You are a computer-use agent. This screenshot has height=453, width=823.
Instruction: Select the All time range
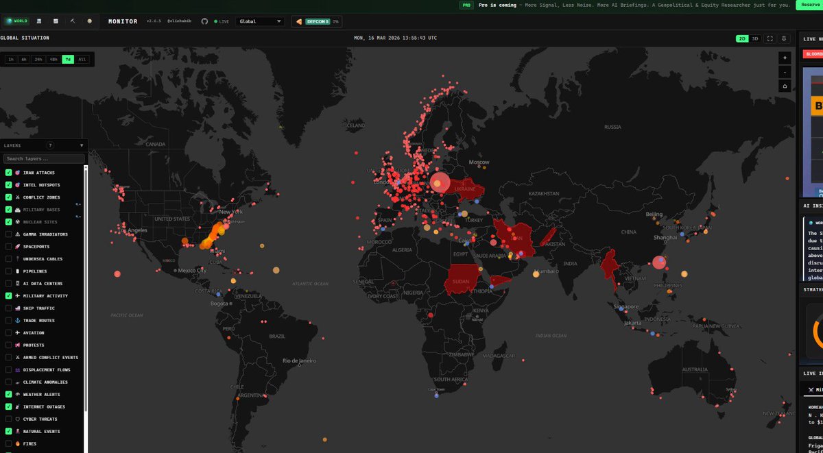click(82, 60)
